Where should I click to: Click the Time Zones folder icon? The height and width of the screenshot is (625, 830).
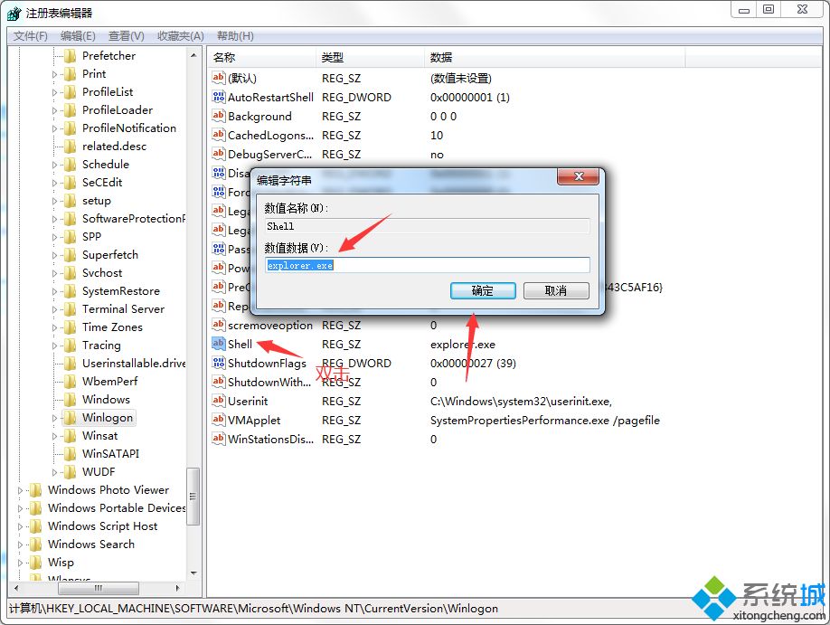coord(70,327)
